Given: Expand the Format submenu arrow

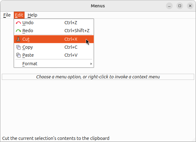Looking at the screenshot, I should point(91,64).
